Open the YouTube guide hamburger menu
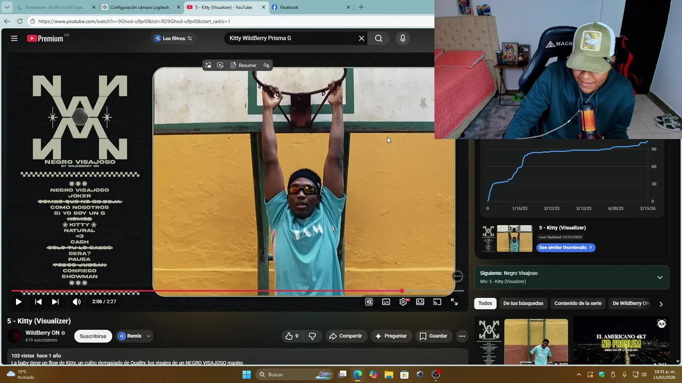The image size is (682, 383). coord(14,38)
